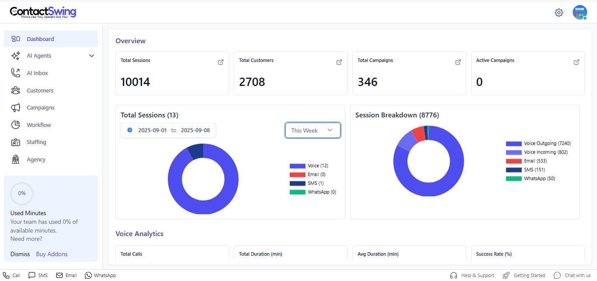The height and width of the screenshot is (281, 597).
Task: Open the date range picker field
Action: pos(168,130)
